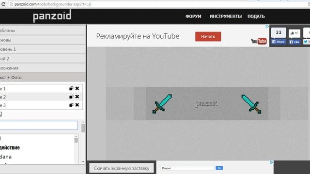Delete layer 3 with its X icon
This screenshot has height=174, width=310.
77,105
